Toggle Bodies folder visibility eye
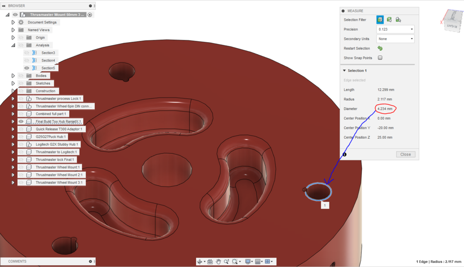The image size is (464, 267). [21, 76]
